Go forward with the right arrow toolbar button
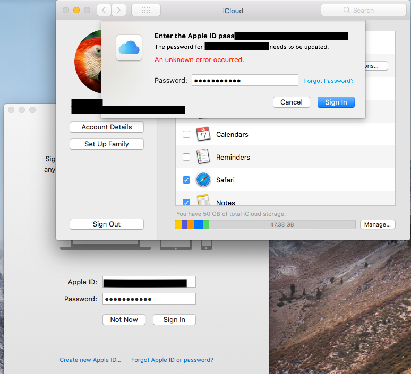 pos(119,10)
